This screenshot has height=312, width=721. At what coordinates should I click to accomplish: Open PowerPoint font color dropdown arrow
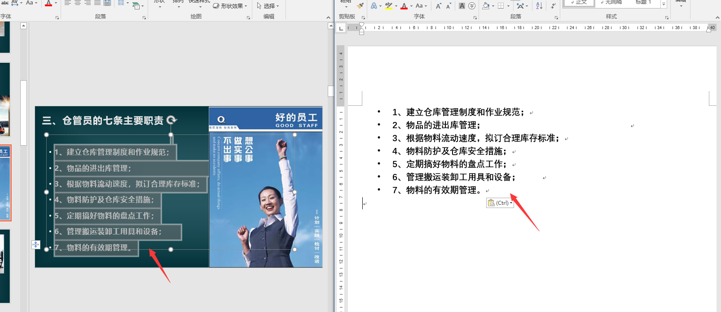pyautogui.click(x=56, y=3)
